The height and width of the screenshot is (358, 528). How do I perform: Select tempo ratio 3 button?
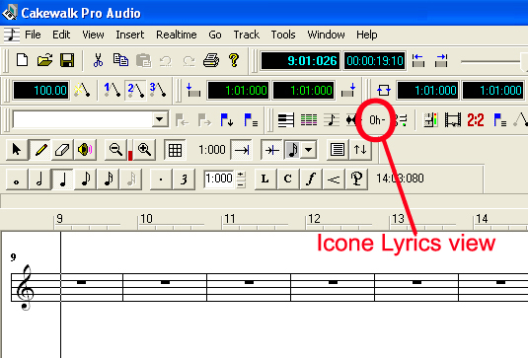[158, 90]
